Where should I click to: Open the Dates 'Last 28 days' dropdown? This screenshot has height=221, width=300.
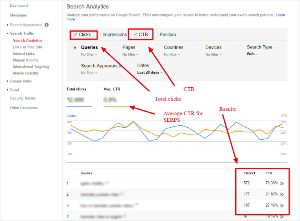point(149,73)
